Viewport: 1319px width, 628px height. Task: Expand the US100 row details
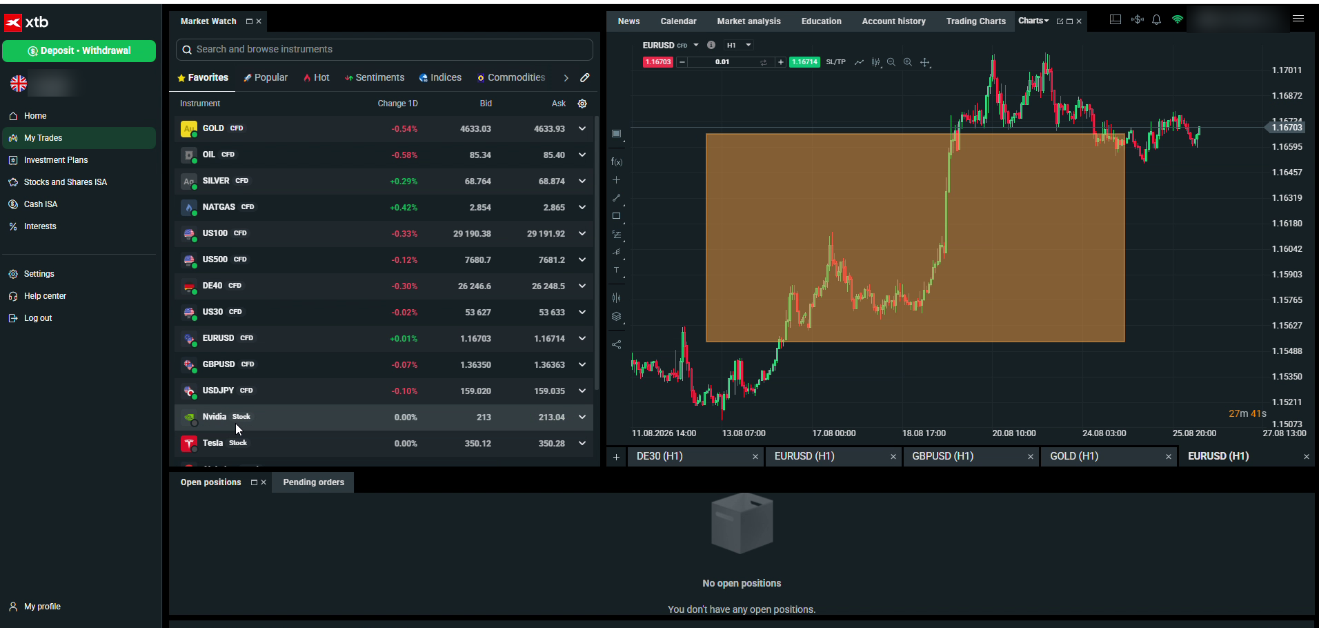tap(582, 233)
